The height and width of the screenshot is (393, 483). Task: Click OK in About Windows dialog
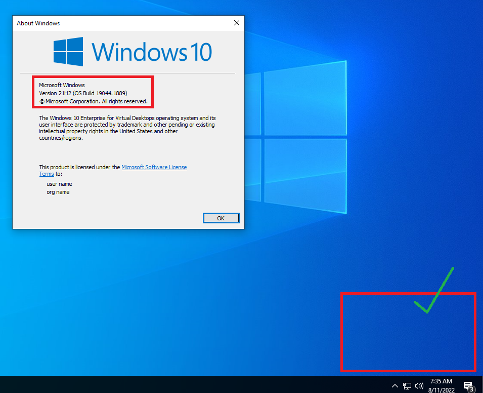coord(221,218)
